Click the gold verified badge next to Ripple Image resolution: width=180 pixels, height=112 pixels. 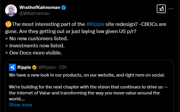(34, 67)
